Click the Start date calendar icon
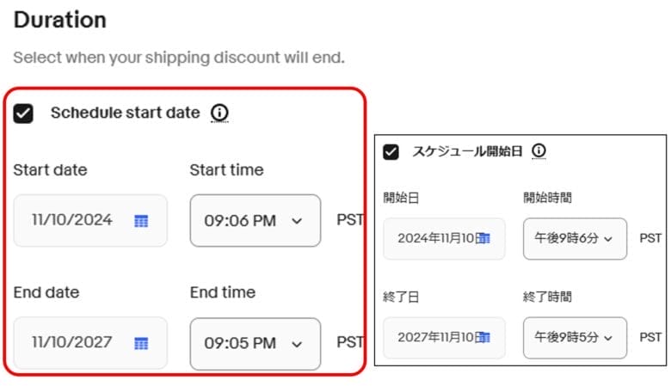Viewport: 671px width, 386px height. point(141,221)
